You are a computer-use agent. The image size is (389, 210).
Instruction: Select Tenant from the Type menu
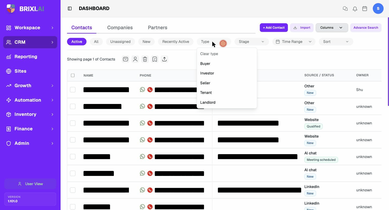(227, 93)
